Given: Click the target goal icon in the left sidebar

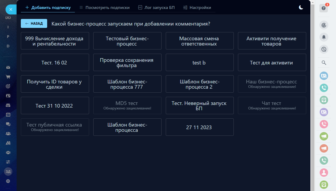Looking at the screenshot, I should [x=8, y=86].
